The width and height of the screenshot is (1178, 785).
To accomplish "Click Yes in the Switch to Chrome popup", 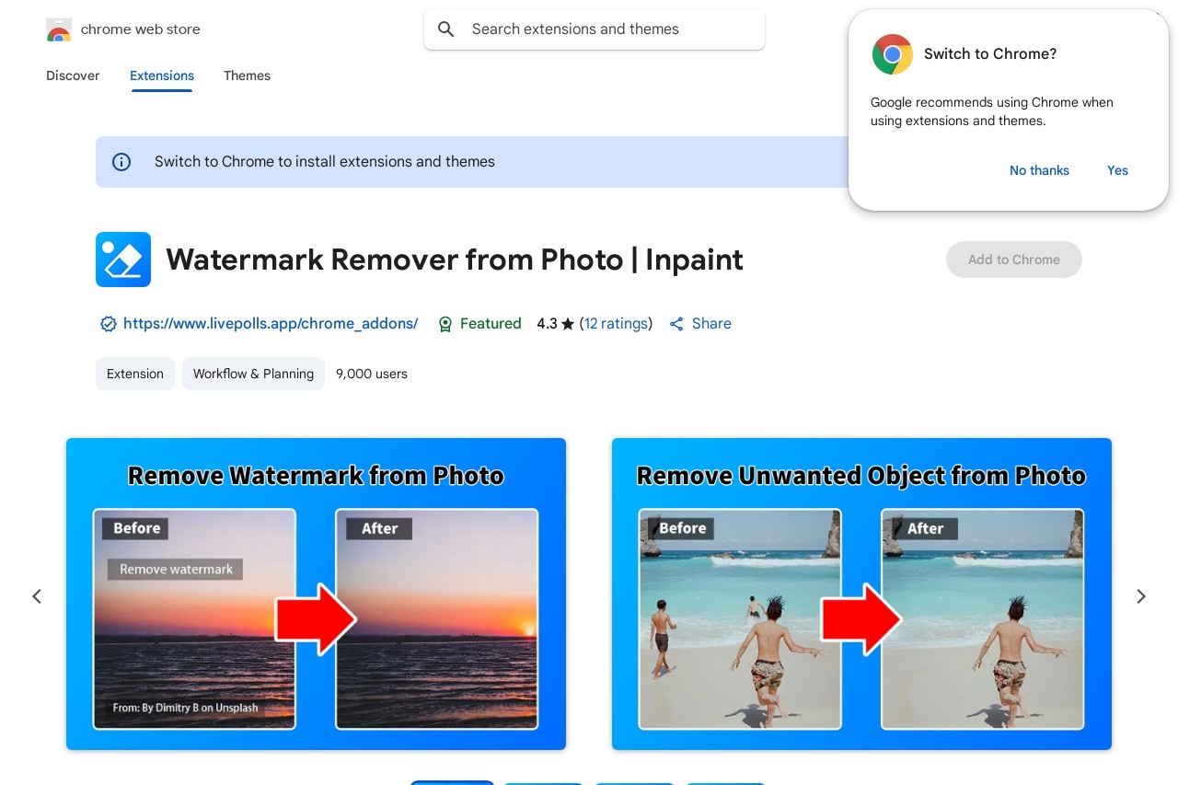I will 1117,170.
